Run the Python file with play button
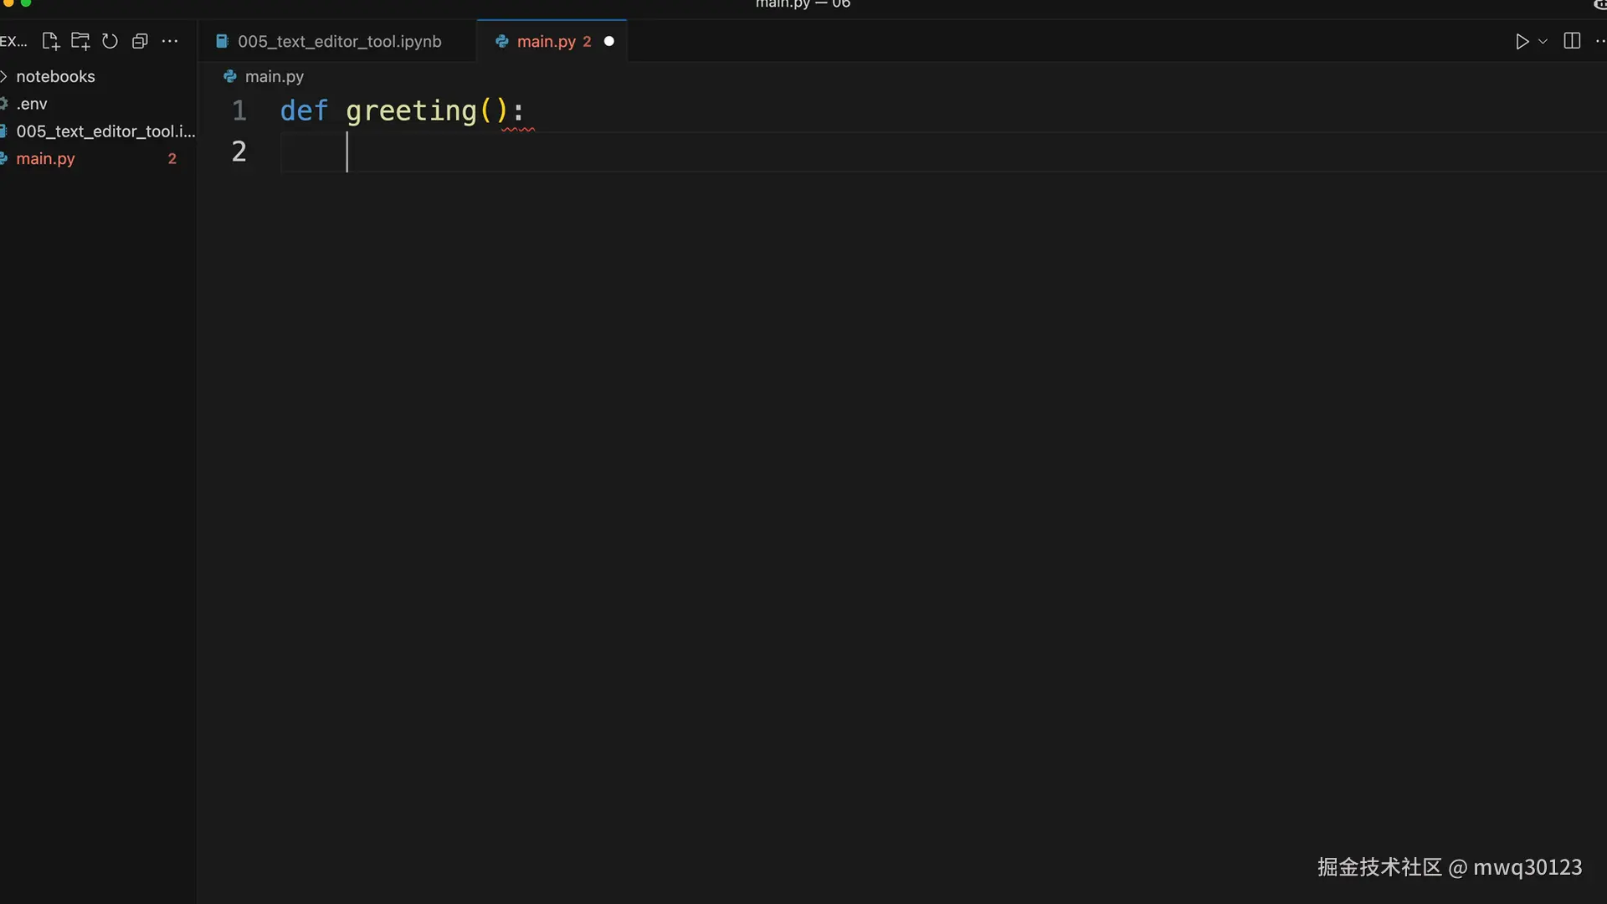The image size is (1607, 904). coord(1522,41)
